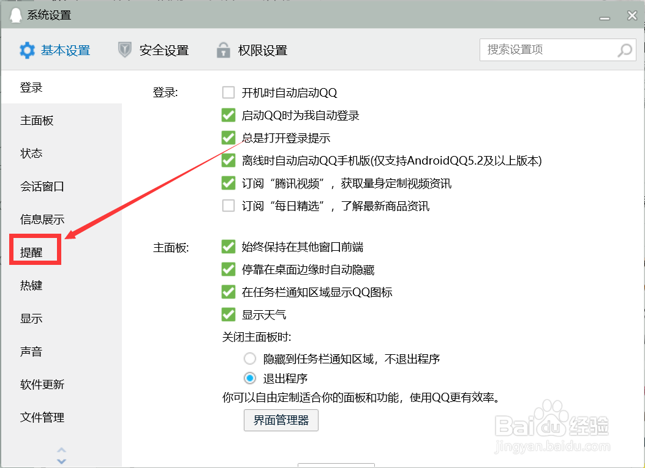Image resolution: width=645 pixels, height=468 pixels.
Task: Open 软件更新 in the sidebar
Action: coord(62,384)
